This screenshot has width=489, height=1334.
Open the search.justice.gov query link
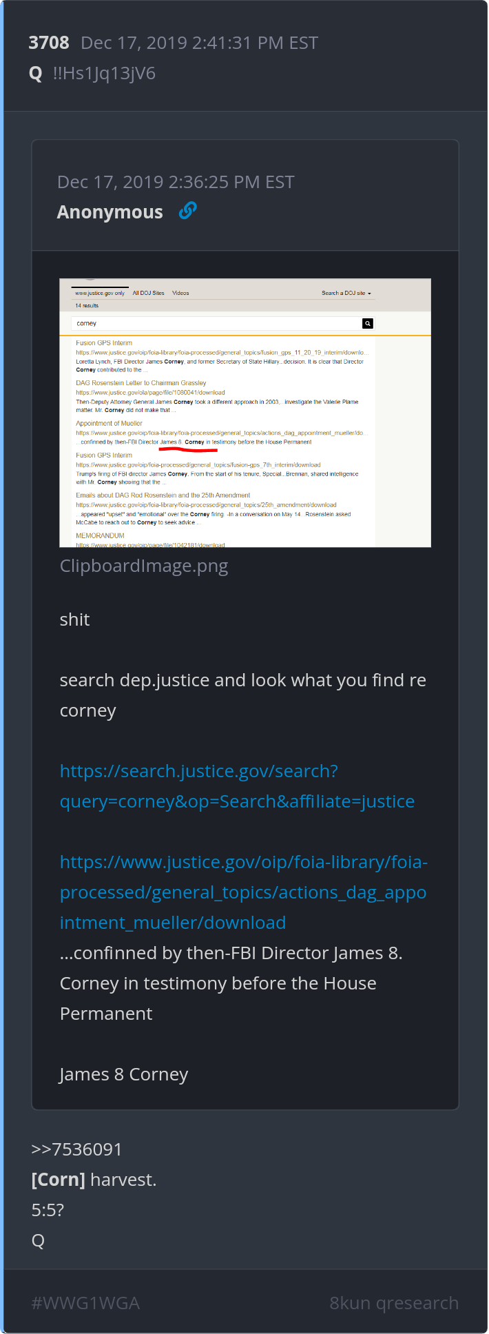pyautogui.click(x=237, y=786)
